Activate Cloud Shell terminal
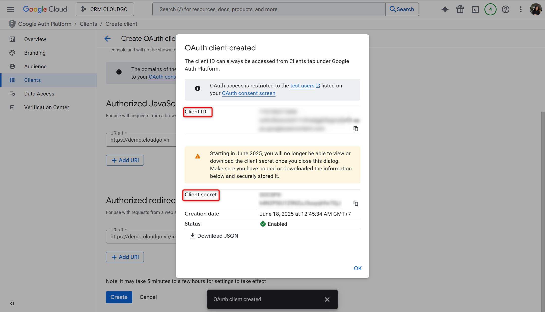The image size is (545, 312). click(x=475, y=9)
